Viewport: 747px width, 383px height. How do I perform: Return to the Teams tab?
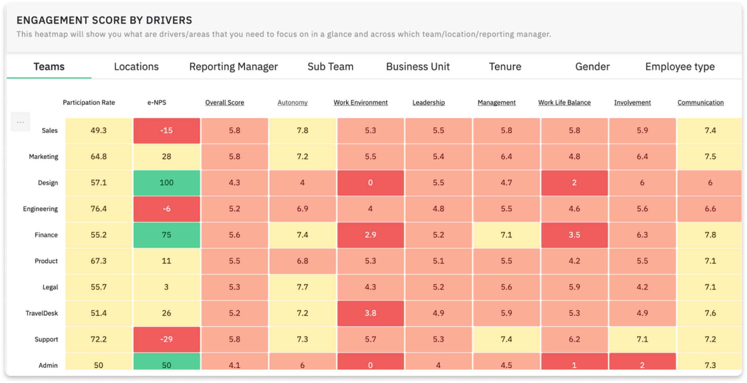pos(49,66)
